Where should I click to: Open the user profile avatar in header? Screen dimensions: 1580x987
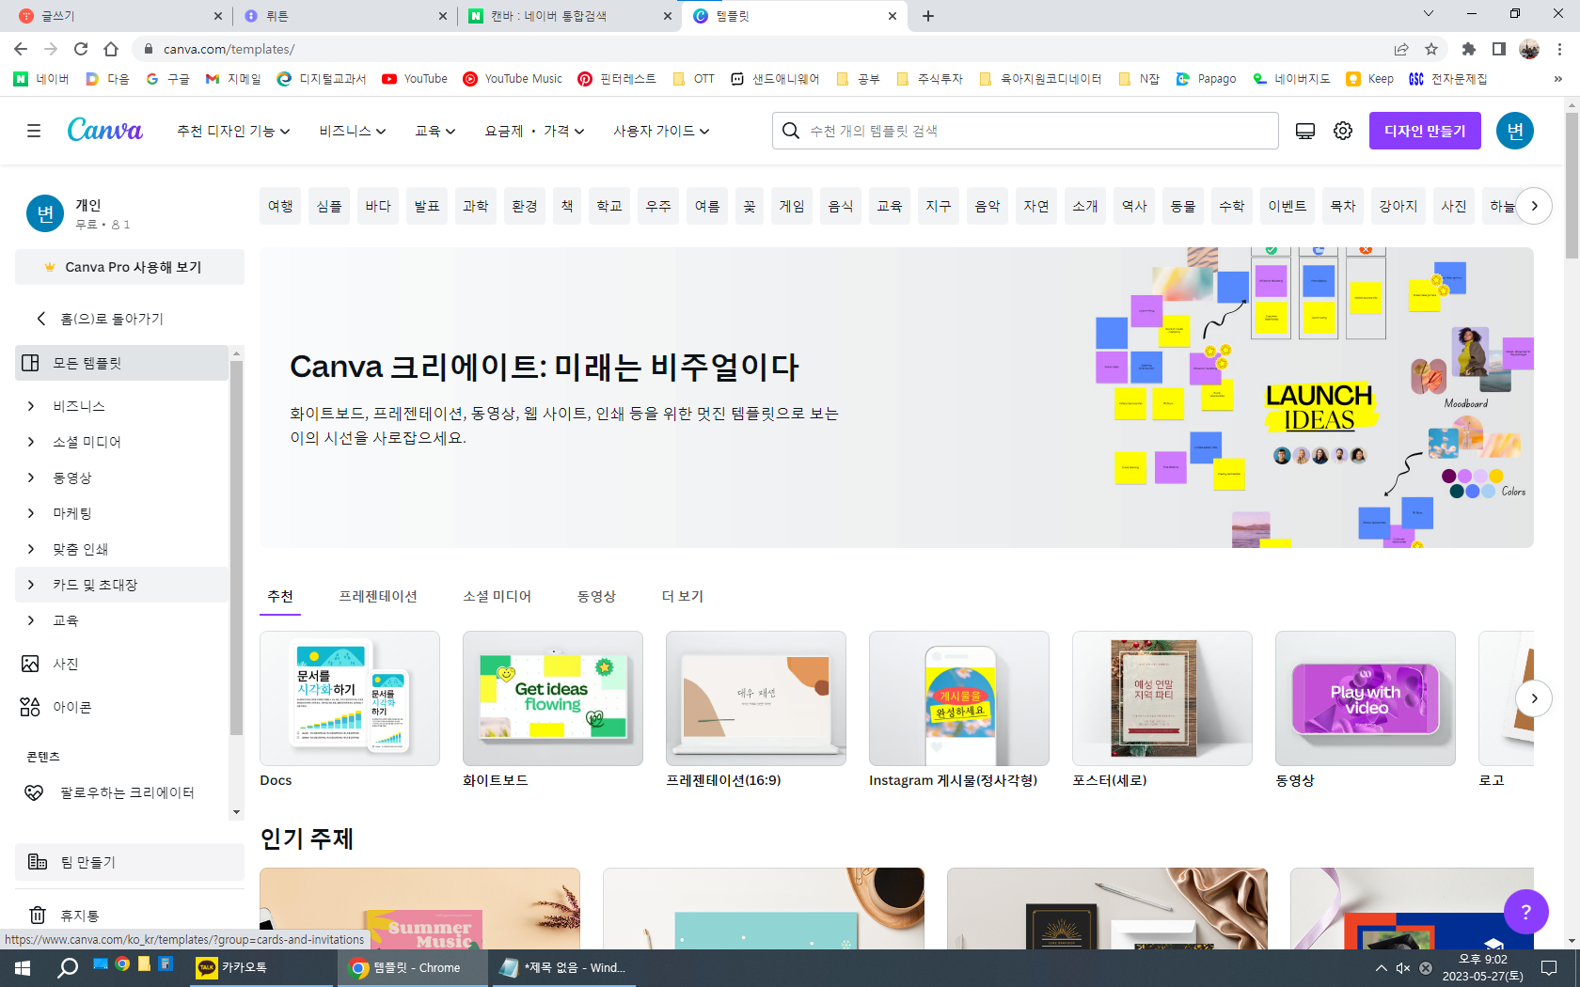[x=1515, y=131]
